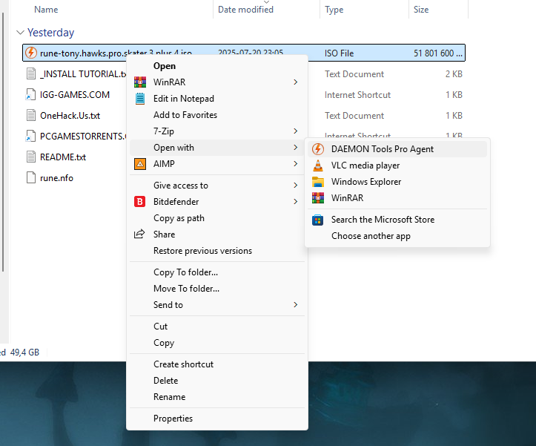Select Copy To folder...
The height and width of the screenshot is (446, 536).
217,272
